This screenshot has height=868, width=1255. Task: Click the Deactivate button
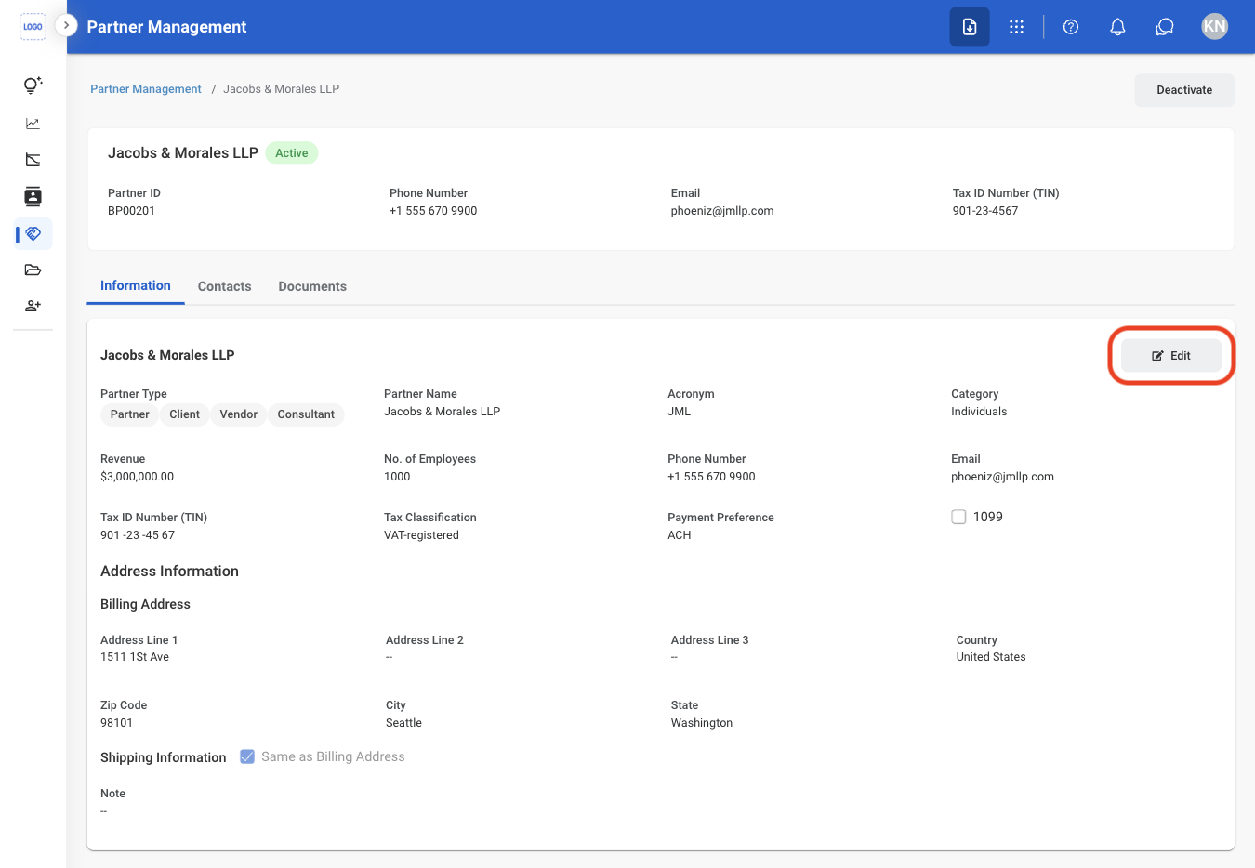click(1184, 90)
